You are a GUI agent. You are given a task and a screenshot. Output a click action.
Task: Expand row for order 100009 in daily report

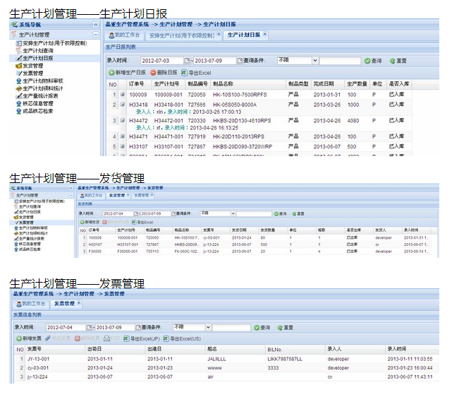click(x=123, y=95)
